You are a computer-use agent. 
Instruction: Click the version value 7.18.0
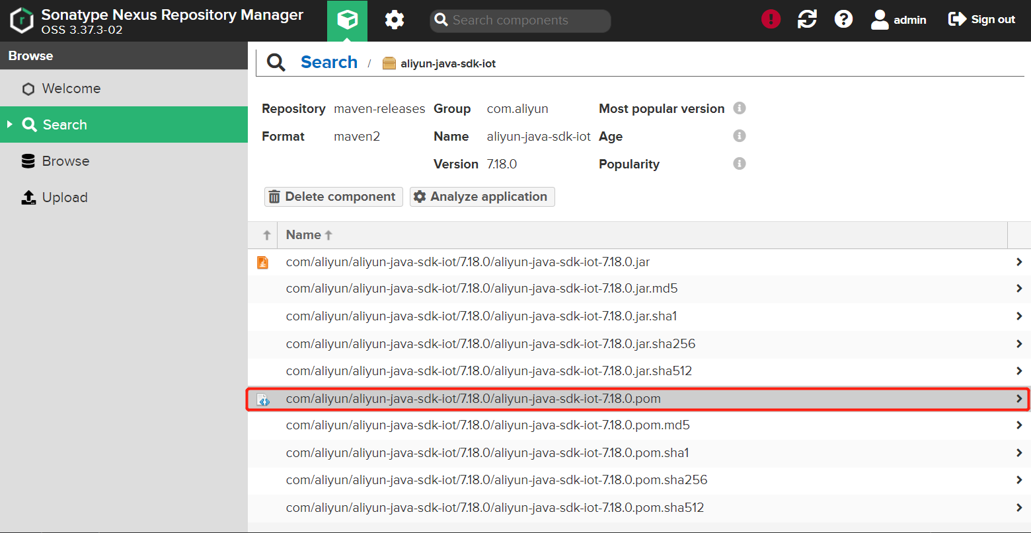click(x=502, y=164)
